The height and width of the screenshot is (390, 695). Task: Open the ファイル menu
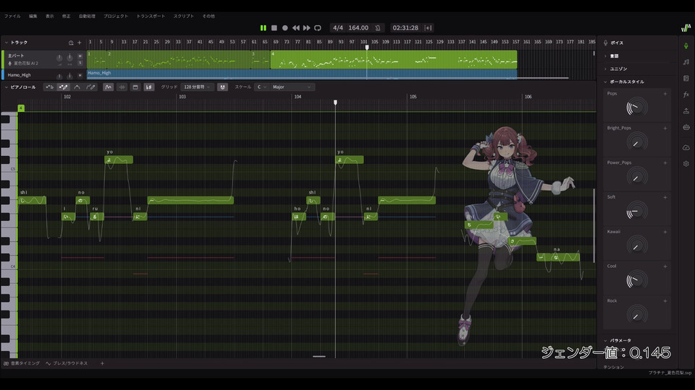[x=12, y=16]
